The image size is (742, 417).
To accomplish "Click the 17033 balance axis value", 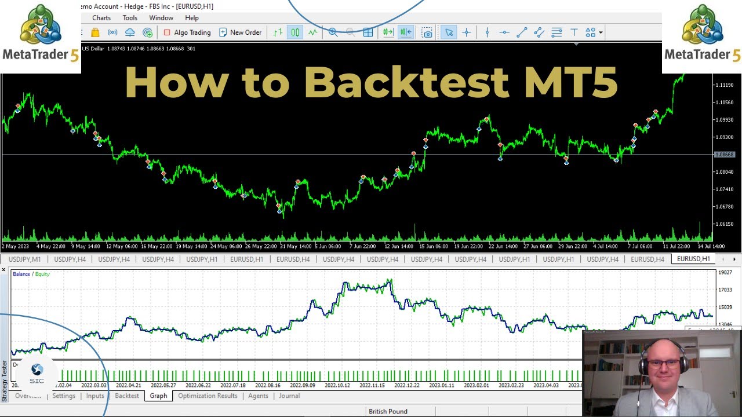I will [725, 290].
